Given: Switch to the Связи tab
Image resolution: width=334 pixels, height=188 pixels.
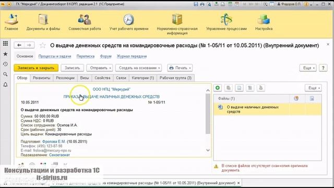Looking at the screenshot, I should coord(121,78).
